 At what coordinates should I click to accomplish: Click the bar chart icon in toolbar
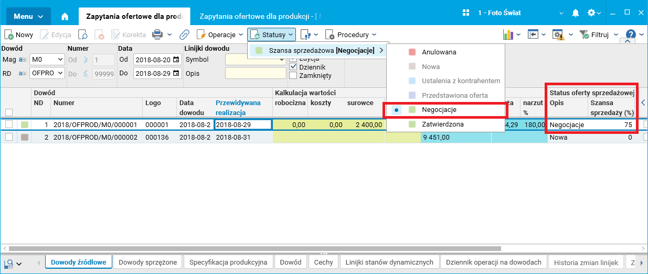tap(508, 35)
